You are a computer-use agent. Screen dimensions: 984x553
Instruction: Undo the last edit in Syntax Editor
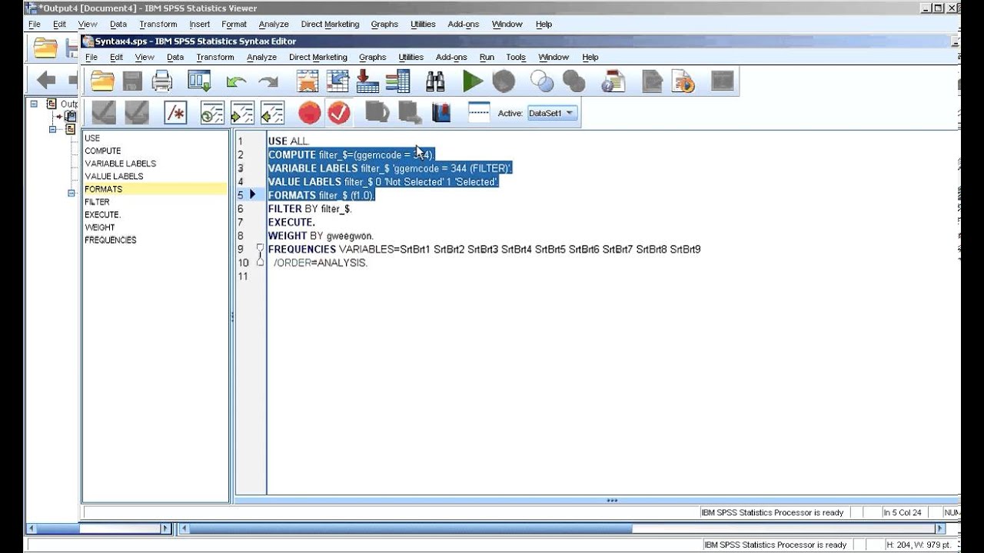coord(236,81)
